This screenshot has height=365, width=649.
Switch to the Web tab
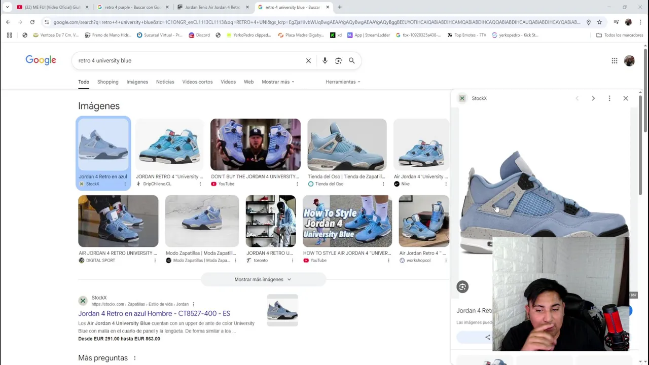tap(248, 82)
